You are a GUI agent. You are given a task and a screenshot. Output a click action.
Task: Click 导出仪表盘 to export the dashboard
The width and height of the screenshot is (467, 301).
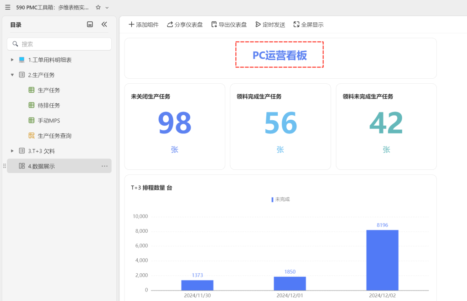229,25
